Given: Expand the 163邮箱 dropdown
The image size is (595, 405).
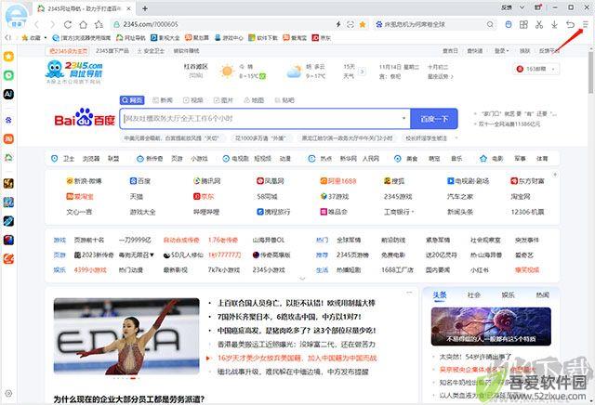Looking at the screenshot, I should (x=553, y=69).
